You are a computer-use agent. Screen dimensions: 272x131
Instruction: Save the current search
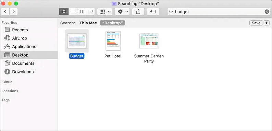pyautogui.click(x=256, y=23)
